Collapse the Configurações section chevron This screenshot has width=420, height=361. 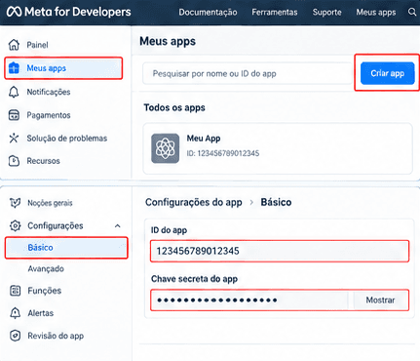(118, 225)
